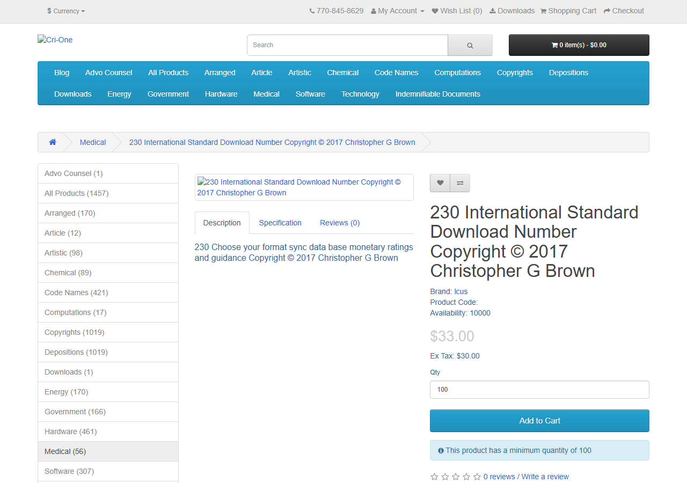Screen dimensions: 687x483
Task: Switch to the Reviews (0) tab
Action: click(x=340, y=223)
